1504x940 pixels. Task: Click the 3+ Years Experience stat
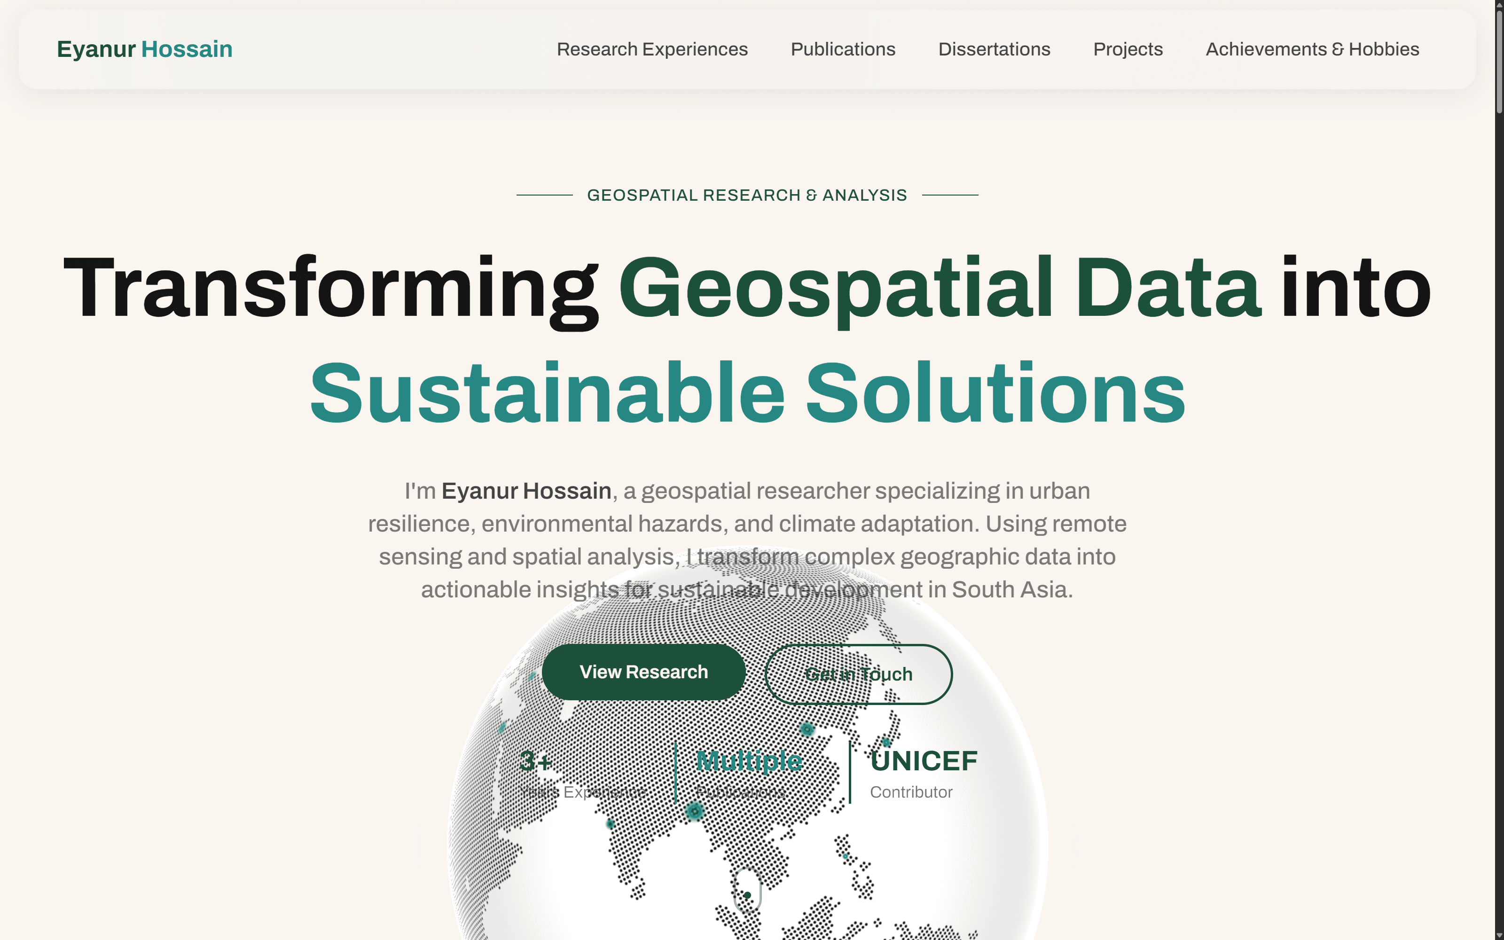point(582,774)
